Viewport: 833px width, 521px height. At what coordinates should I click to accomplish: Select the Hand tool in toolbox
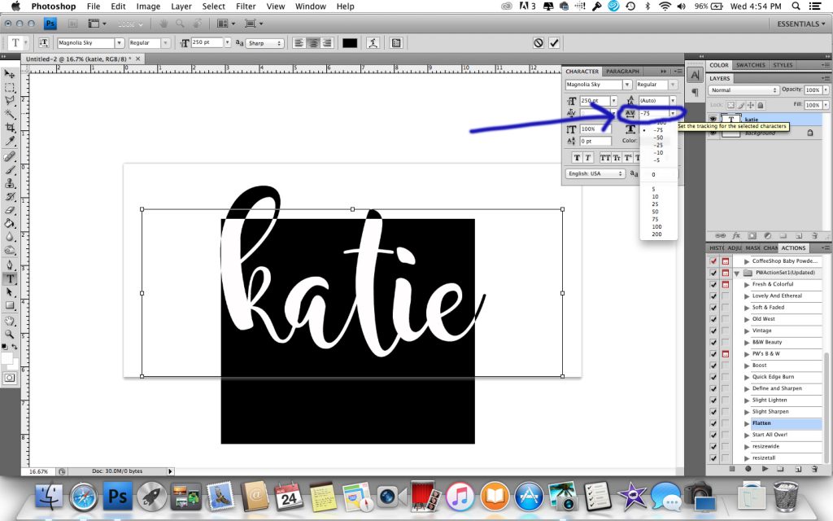(10, 321)
